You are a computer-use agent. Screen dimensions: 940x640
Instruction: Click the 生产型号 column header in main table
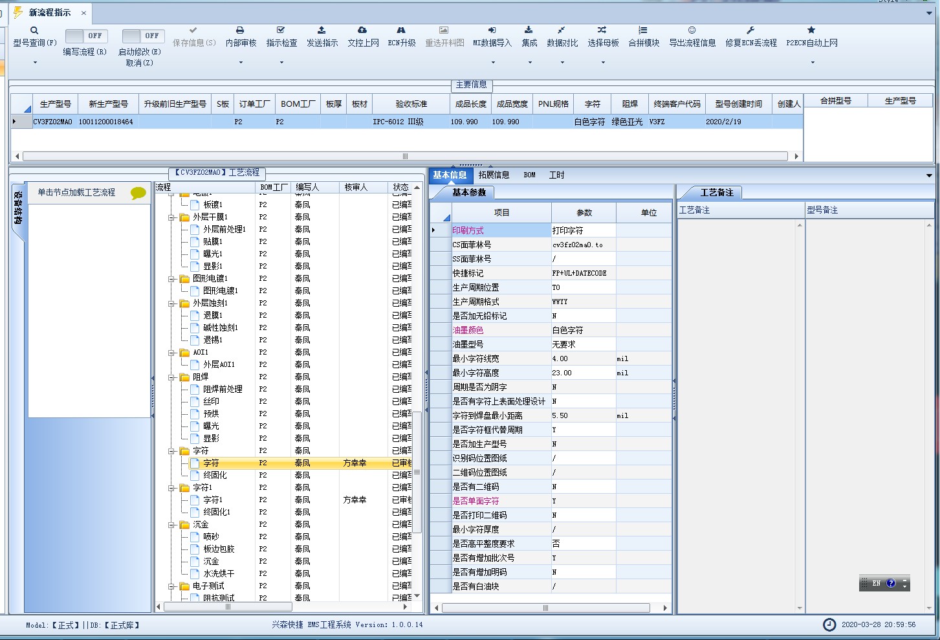[x=56, y=104]
